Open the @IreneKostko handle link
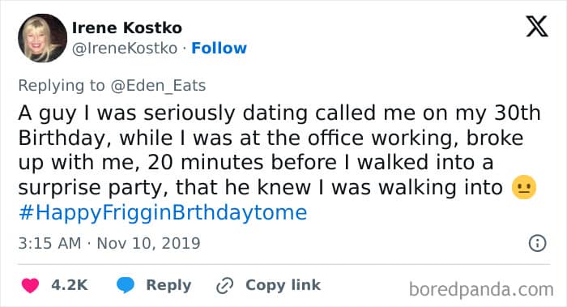Viewport: 567px width, 307px height. click(125, 48)
